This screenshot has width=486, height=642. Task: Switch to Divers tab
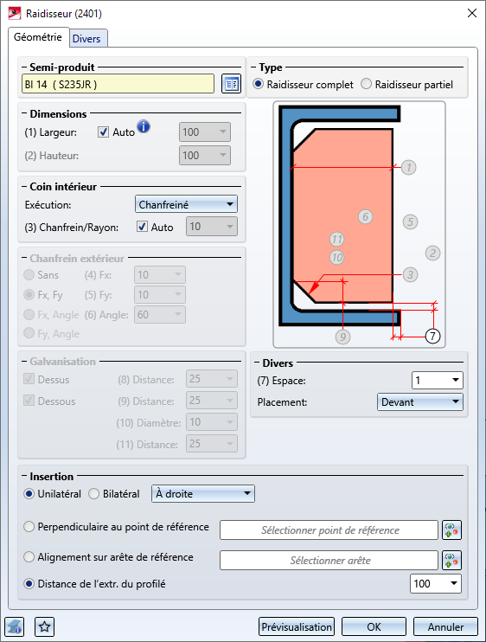(86, 38)
